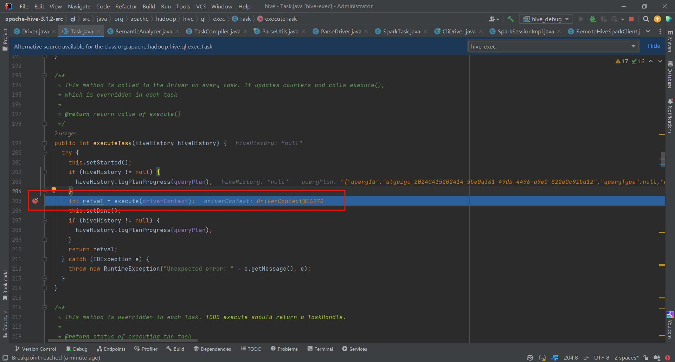The width and height of the screenshot is (675, 362).
Task: Collapse the executeTask method fold on line 199
Action: coord(45,143)
